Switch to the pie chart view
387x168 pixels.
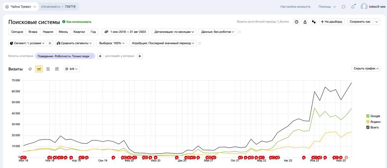[30, 69]
